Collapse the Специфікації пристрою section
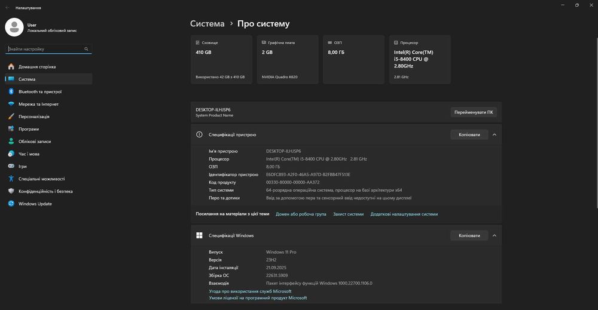598x310 pixels. click(x=495, y=135)
